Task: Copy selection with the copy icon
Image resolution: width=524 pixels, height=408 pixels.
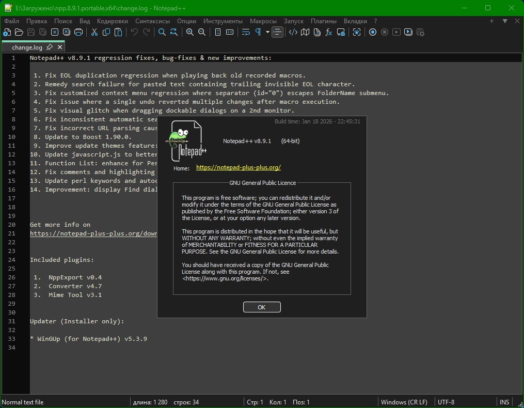Action: (x=106, y=32)
